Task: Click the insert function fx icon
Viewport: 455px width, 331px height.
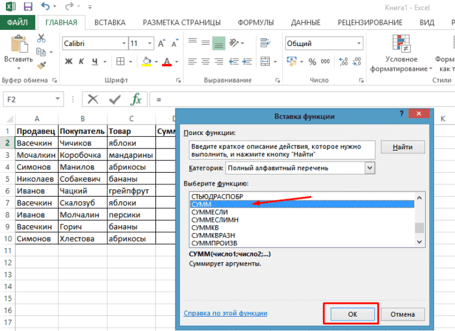Action: (136, 99)
